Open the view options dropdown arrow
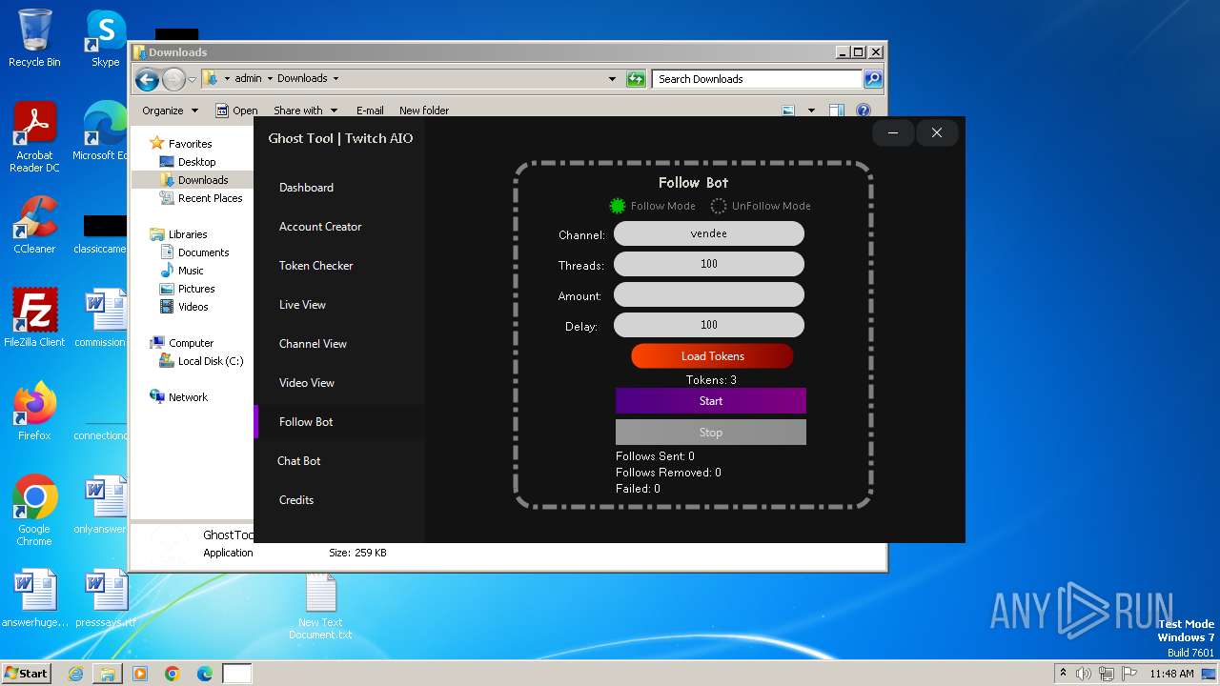Screen dimensions: 1220x686 tap(811, 111)
